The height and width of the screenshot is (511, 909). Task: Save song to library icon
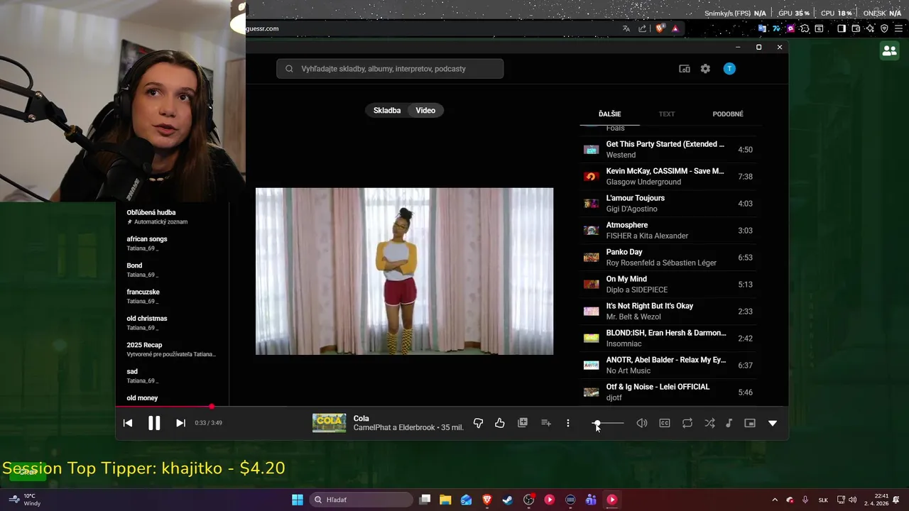(523, 423)
